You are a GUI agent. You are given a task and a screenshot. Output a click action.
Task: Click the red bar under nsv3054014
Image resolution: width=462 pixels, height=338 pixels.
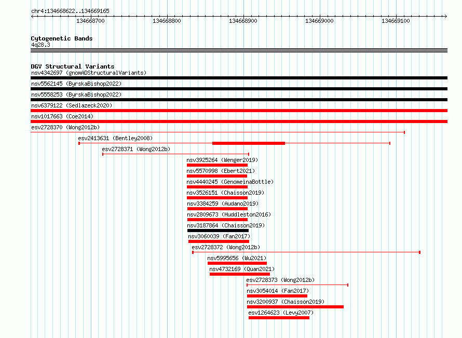[x=277, y=296]
